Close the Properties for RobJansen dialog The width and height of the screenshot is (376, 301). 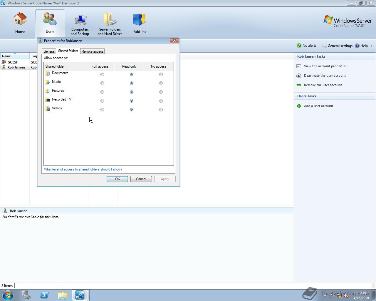[x=174, y=41]
